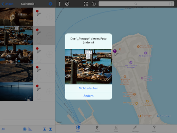Click the Crab House at Pier 39 marker
Screen dimensions: 177x133
pos(140,116)
